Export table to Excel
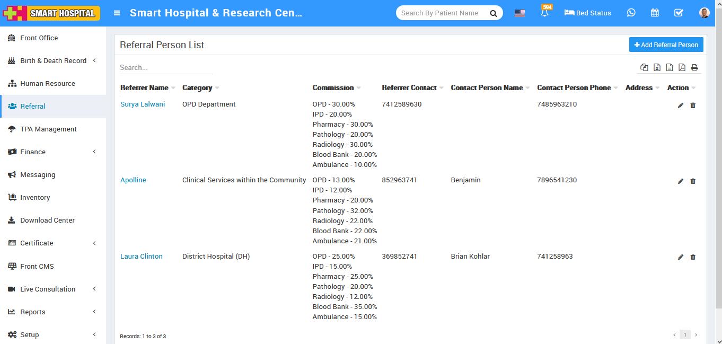The width and height of the screenshot is (722, 344). [657, 67]
